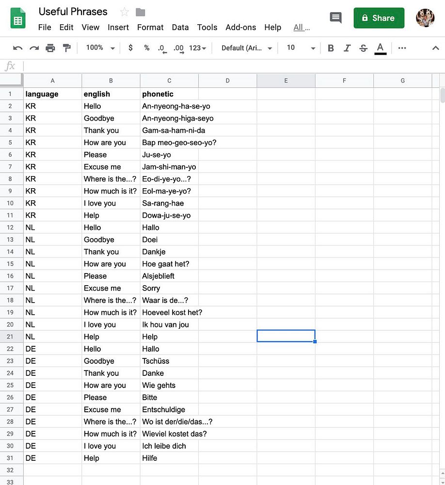This screenshot has height=485, width=445.
Task: Click the 'All ...' changes saved link
Action: [302, 27]
